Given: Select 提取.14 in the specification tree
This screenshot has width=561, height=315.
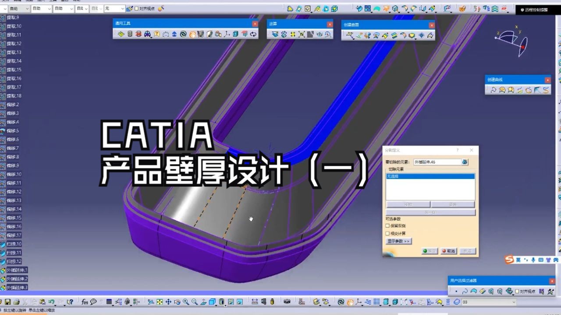Looking at the screenshot, I should (x=14, y=61).
